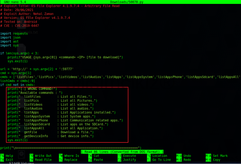Click the 'listCmds = cmds[:9]' line

(18, 81)
